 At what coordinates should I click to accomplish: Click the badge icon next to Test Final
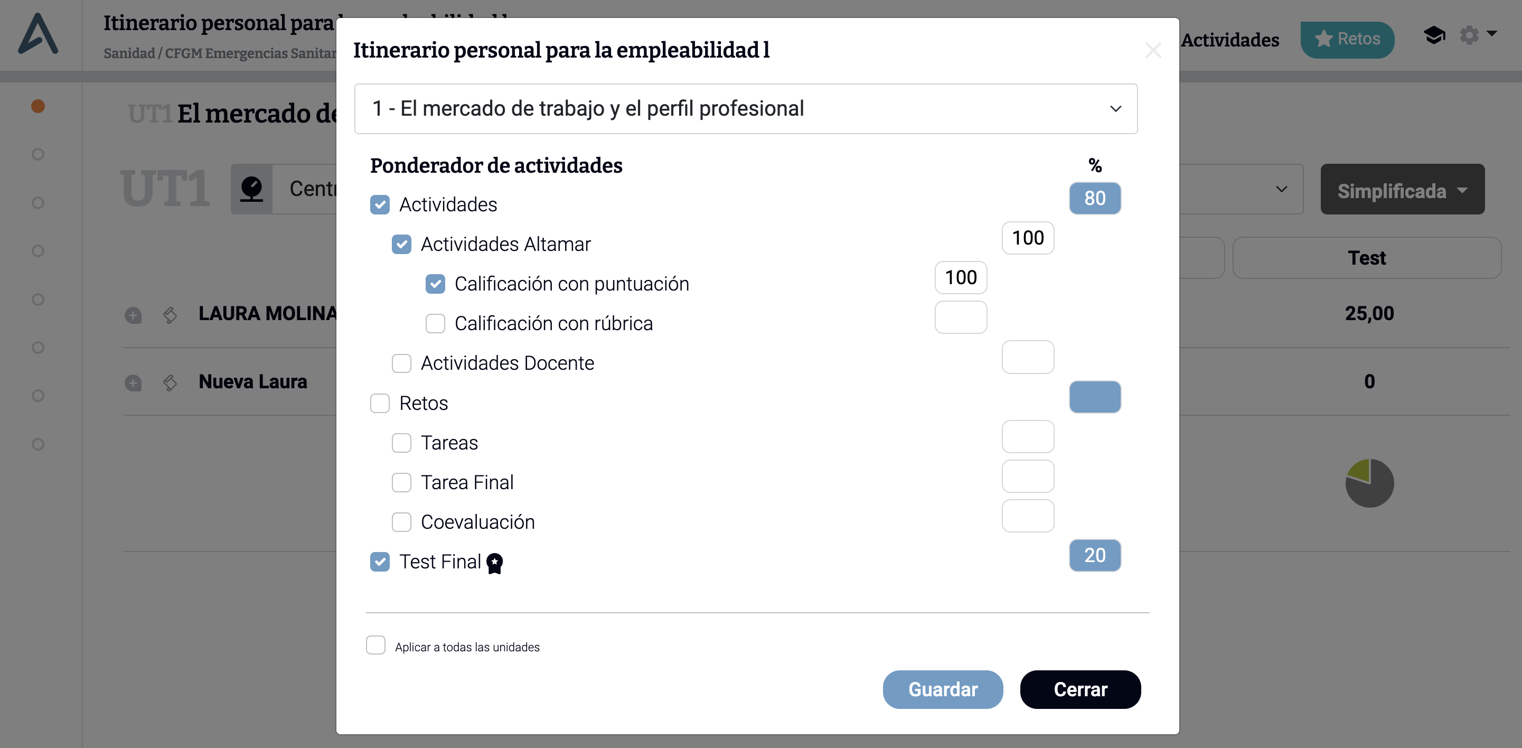pyautogui.click(x=495, y=563)
